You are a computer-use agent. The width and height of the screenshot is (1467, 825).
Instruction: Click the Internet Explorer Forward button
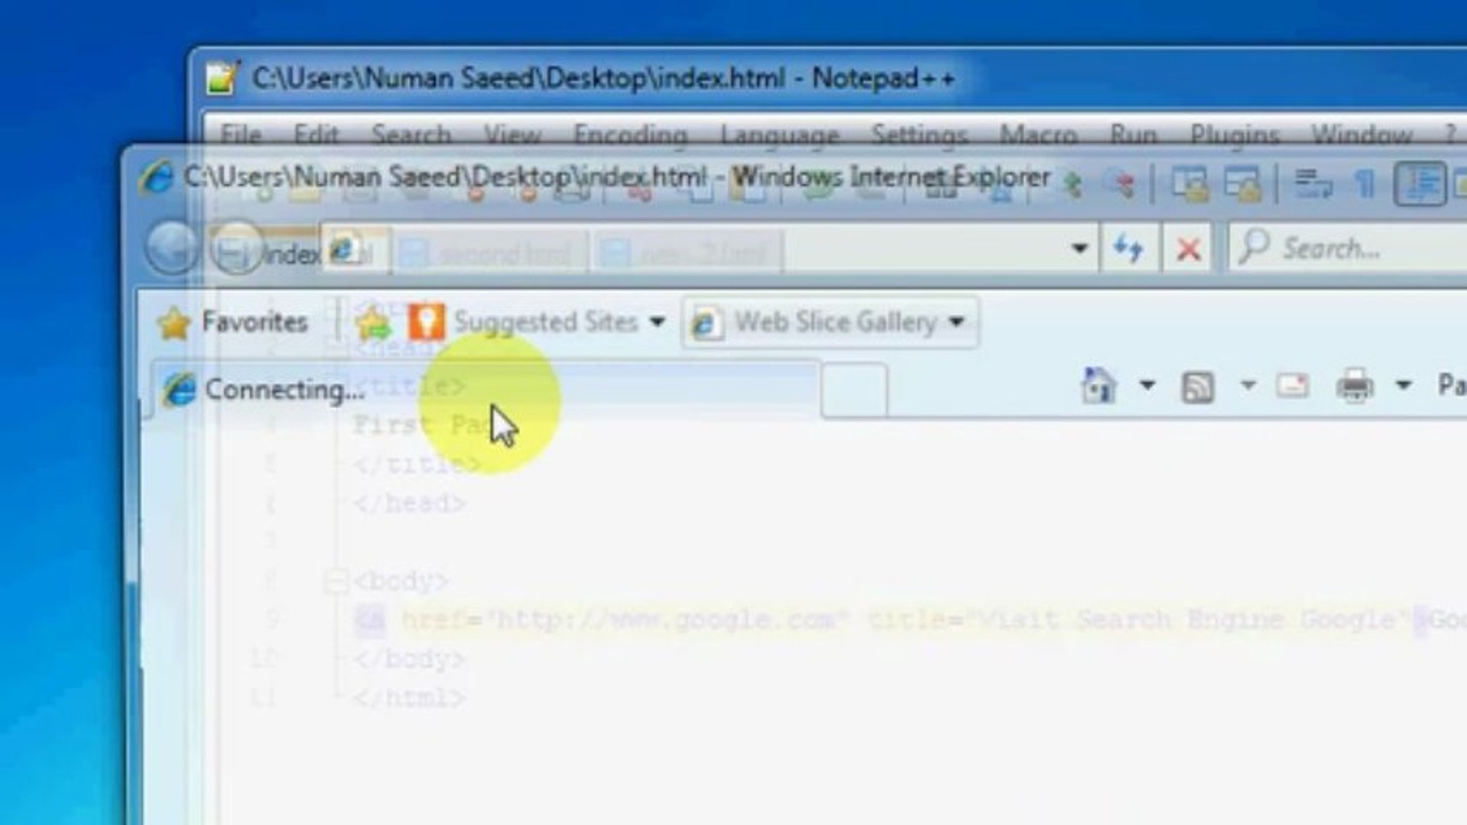click(237, 247)
